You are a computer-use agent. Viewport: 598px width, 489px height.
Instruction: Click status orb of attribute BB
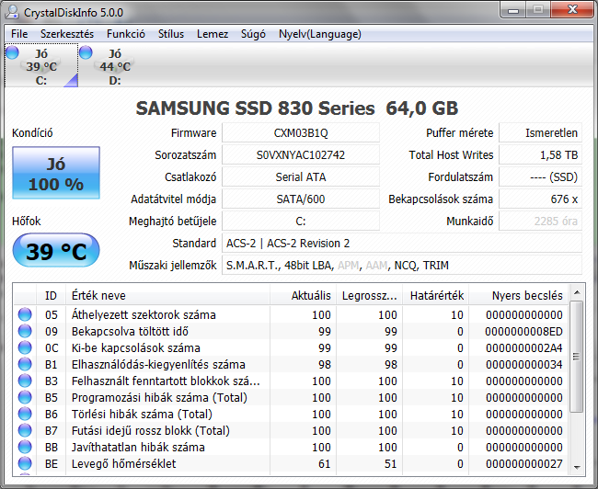(x=25, y=447)
